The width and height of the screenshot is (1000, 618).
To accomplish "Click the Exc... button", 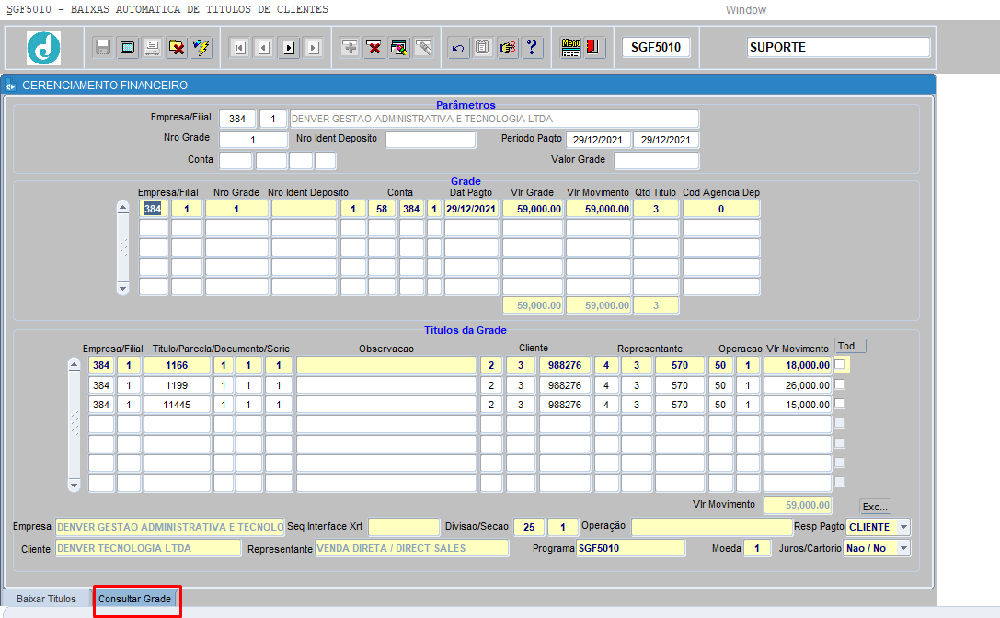I will 875,507.
